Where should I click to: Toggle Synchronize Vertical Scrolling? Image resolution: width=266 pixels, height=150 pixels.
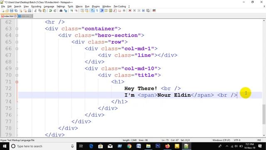point(82,10)
